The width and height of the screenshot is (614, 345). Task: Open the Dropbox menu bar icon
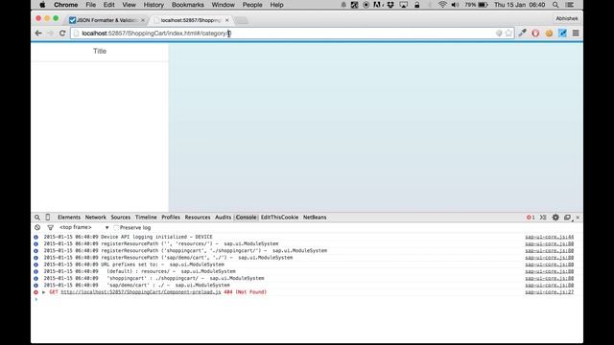tap(390, 5)
